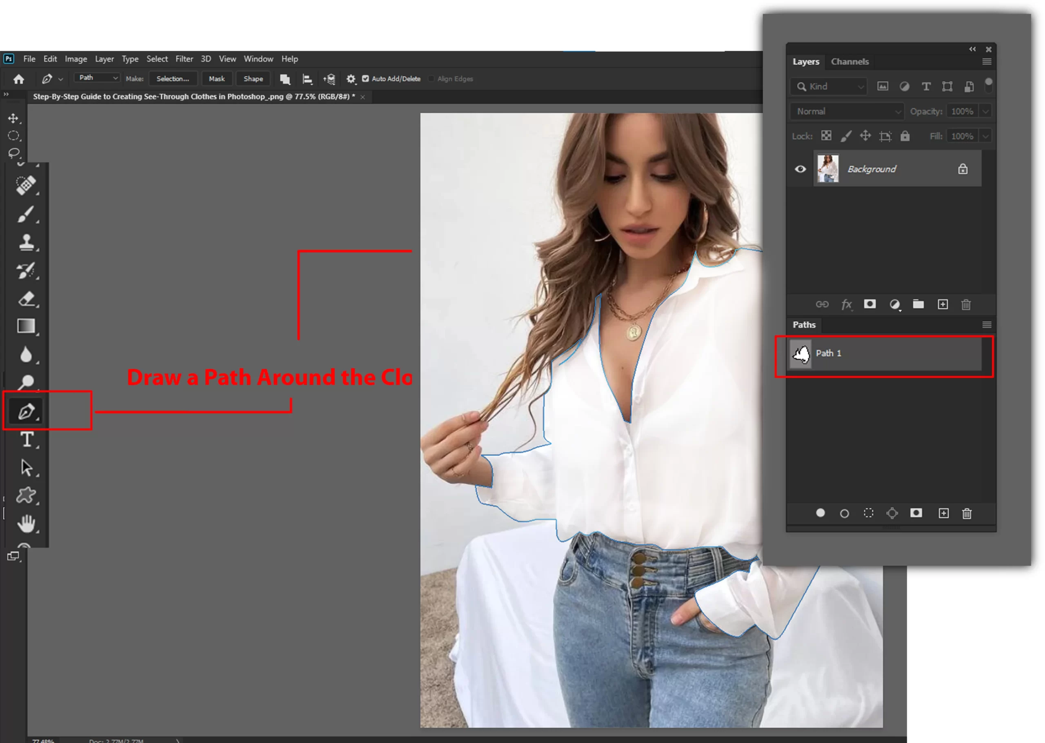
Task: Choose the Gradient tool
Action: 26,326
